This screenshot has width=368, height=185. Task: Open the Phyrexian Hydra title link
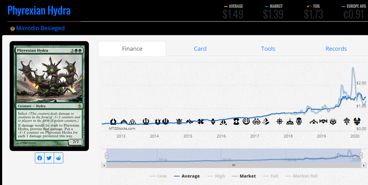point(39,11)
